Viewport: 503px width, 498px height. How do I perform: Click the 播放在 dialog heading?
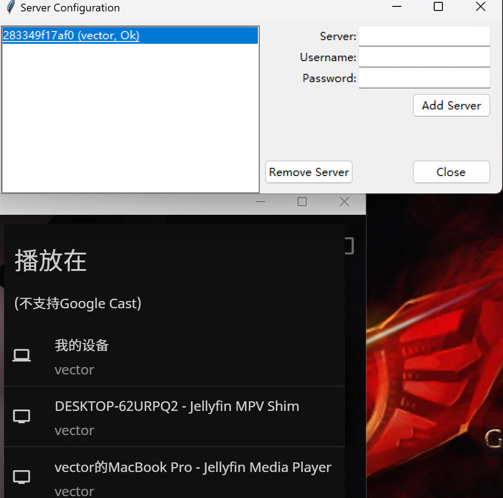click(x=50, y=260)
